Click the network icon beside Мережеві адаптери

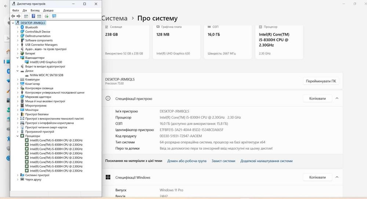(x=22, y=97)
